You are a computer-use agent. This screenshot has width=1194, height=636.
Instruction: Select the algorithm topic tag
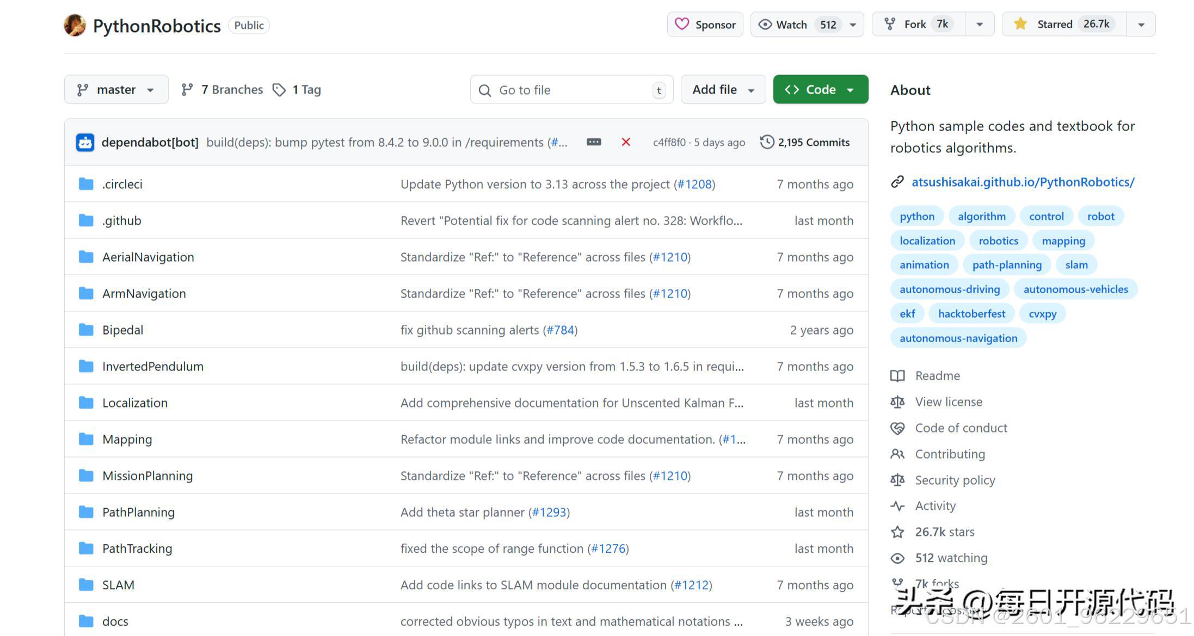tap(982, 216)
